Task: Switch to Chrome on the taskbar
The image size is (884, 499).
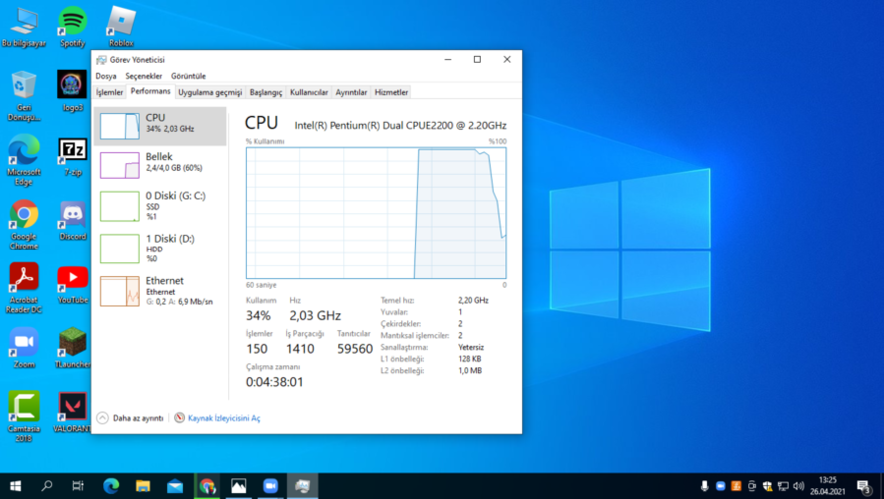Action: (x=207, y=485)
